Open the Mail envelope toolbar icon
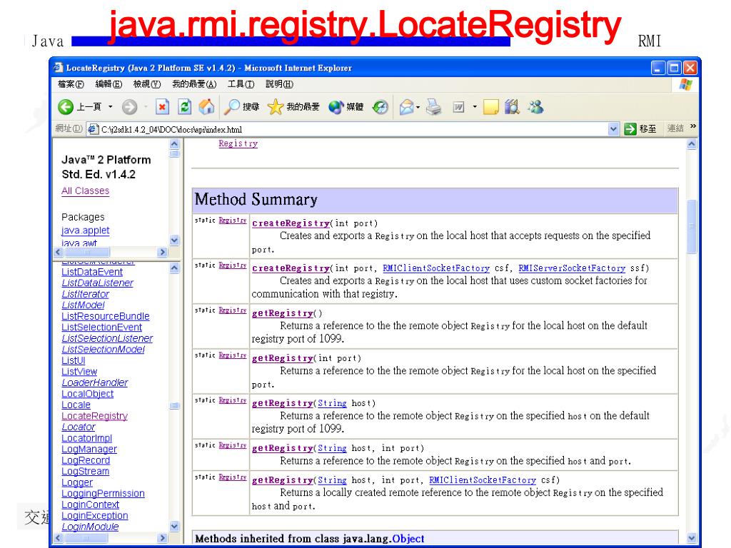This screenshot has width=731, height=548. point(406,107)
